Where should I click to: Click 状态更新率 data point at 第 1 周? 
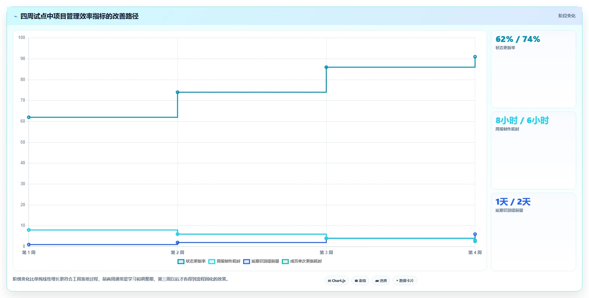coord(29,117)
